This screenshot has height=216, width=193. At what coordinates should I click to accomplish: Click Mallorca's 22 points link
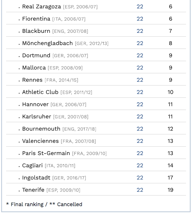pos(140,68)
